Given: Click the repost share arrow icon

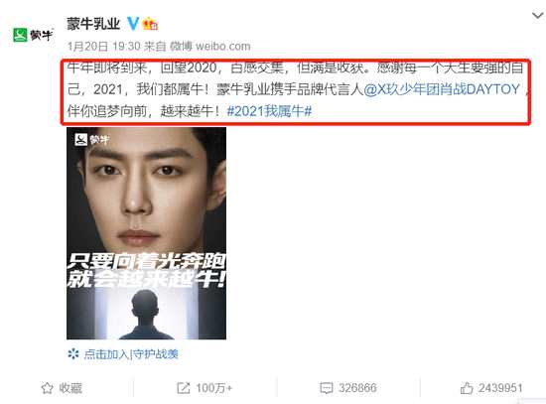Looking at the screenshot, I should [184, 388].
